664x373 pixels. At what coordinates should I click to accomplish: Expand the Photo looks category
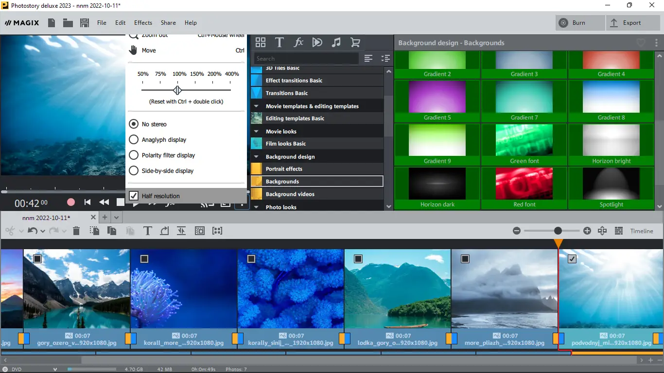[x=256, y=207]
